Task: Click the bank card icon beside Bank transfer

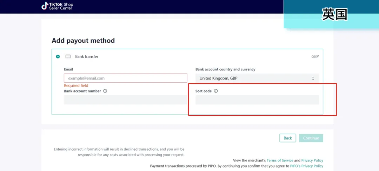Action: (x=68, y=56)
